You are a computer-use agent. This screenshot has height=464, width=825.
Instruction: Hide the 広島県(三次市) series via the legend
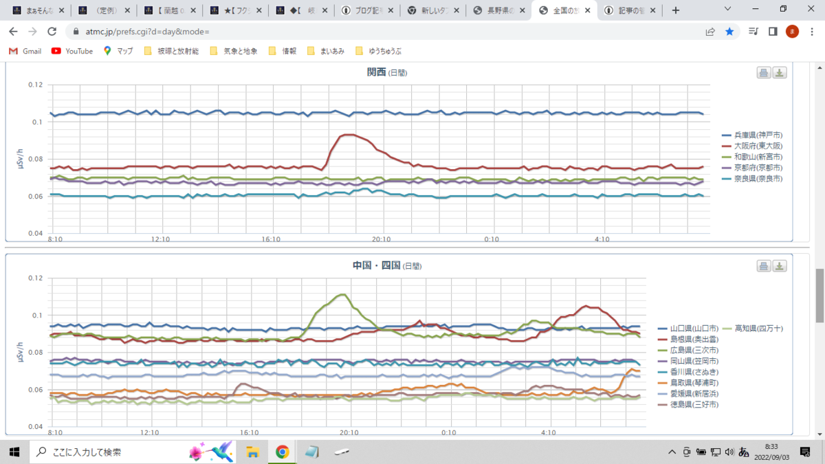pyautogui.click(x=688, y=350)
